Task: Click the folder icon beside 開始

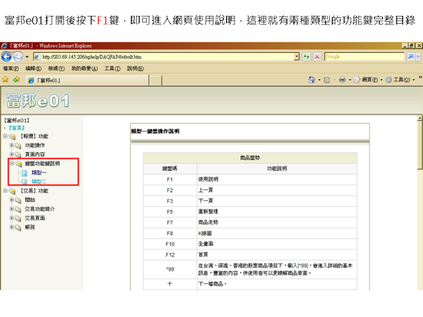Action: (19, 200)
